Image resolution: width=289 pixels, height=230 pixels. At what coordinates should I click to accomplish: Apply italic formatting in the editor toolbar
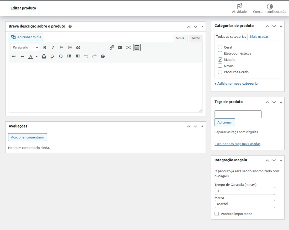pos(53,47)
